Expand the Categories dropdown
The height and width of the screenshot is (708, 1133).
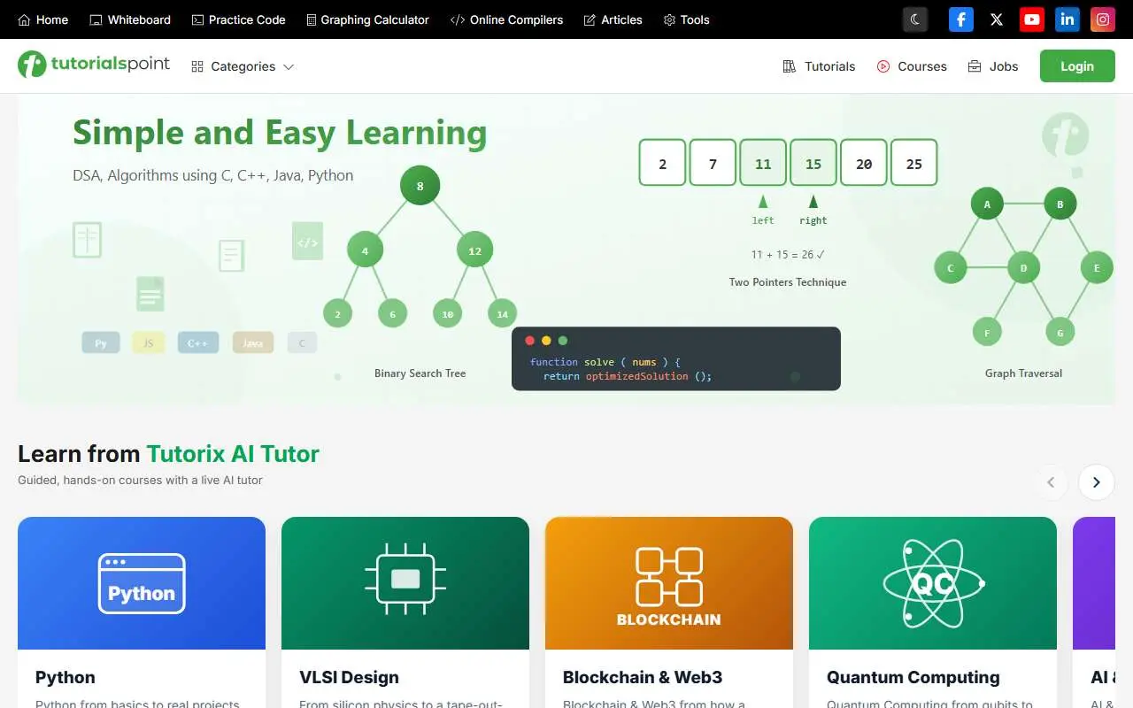[x=243, y=66]
